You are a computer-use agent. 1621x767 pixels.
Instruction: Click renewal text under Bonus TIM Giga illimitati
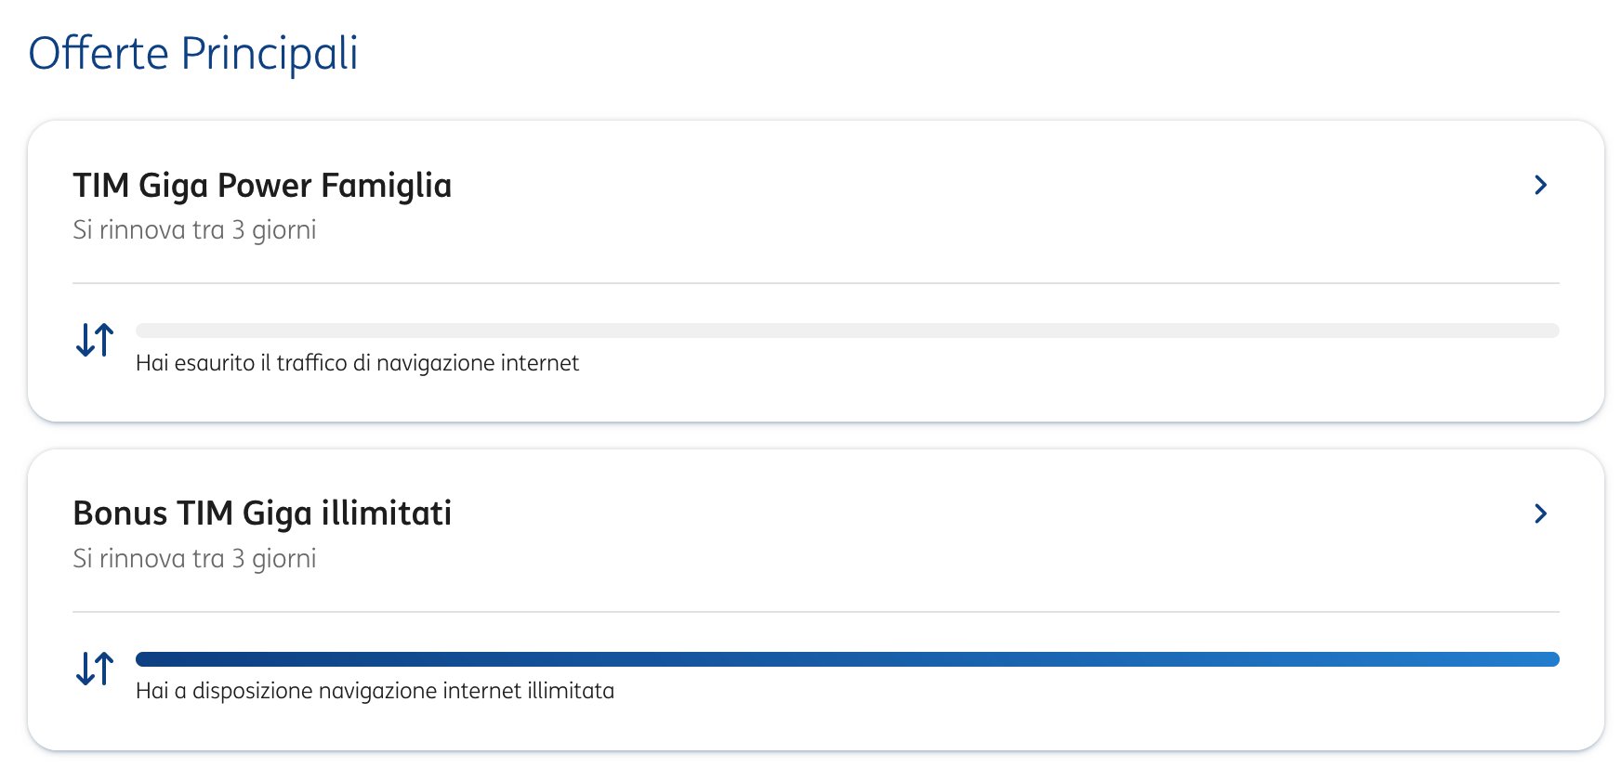pyautogui.click(x=194, y=559)
